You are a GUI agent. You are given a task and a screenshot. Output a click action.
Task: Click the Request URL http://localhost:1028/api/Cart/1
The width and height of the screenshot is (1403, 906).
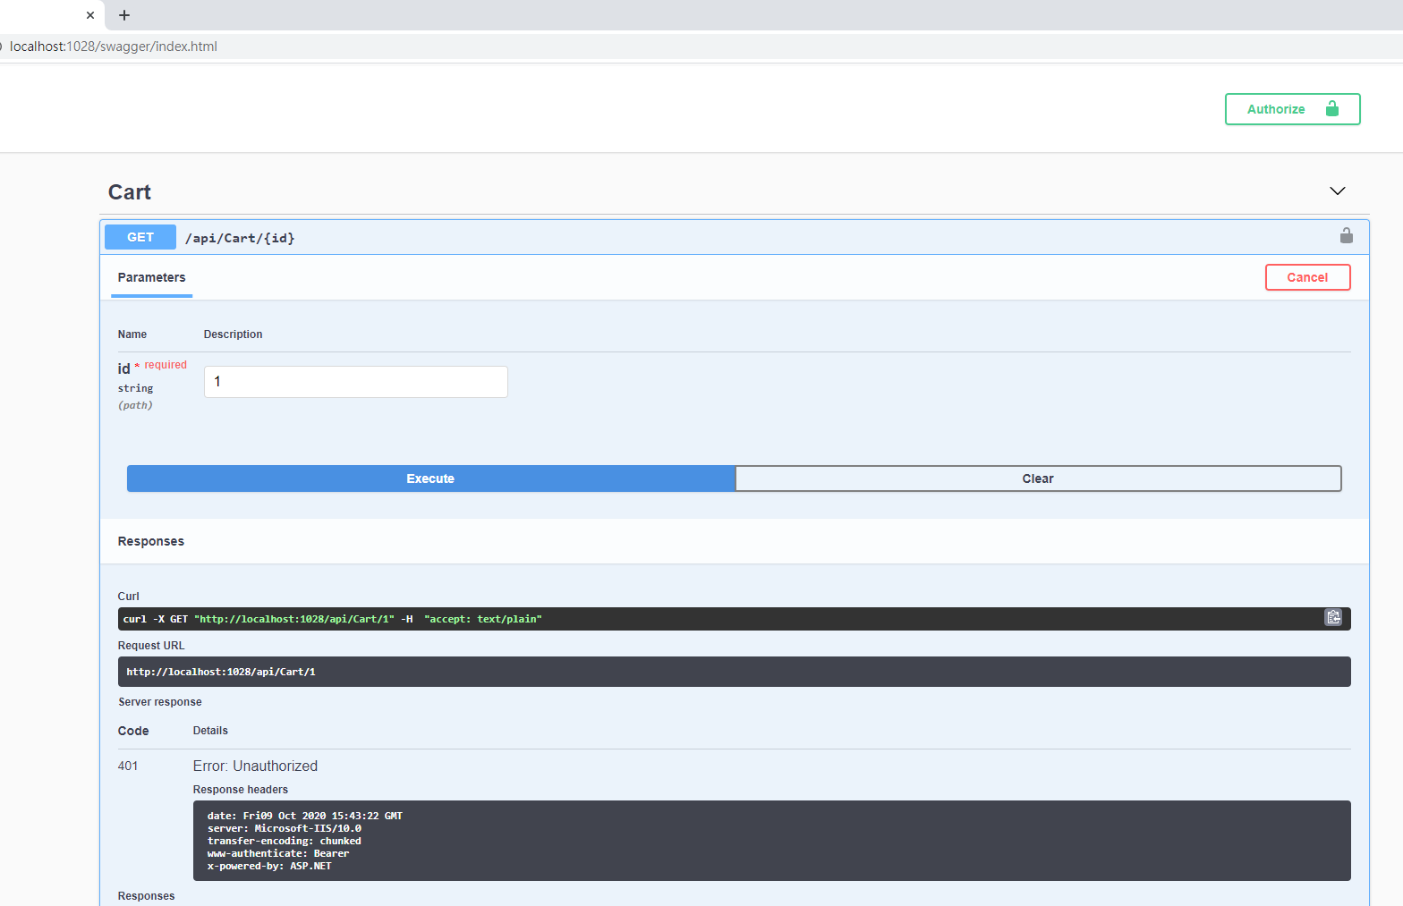point(221,672)
